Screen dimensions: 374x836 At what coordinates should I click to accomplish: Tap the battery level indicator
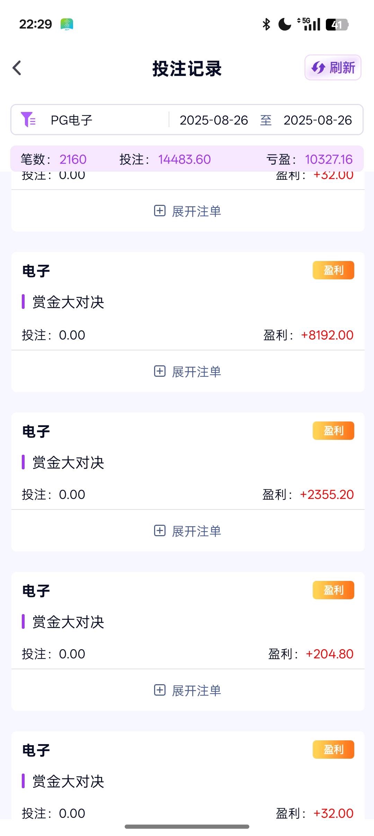pos(337,25)
